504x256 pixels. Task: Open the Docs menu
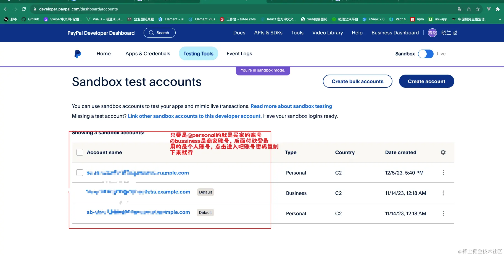tap(239, 33)
